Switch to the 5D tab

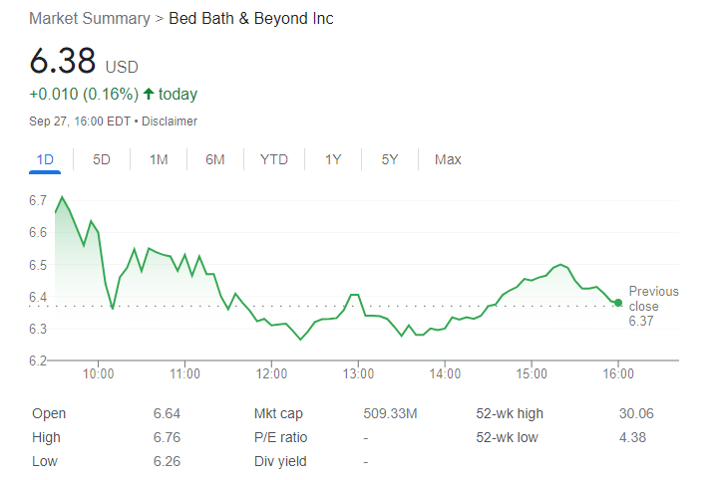tap(102, 159)
